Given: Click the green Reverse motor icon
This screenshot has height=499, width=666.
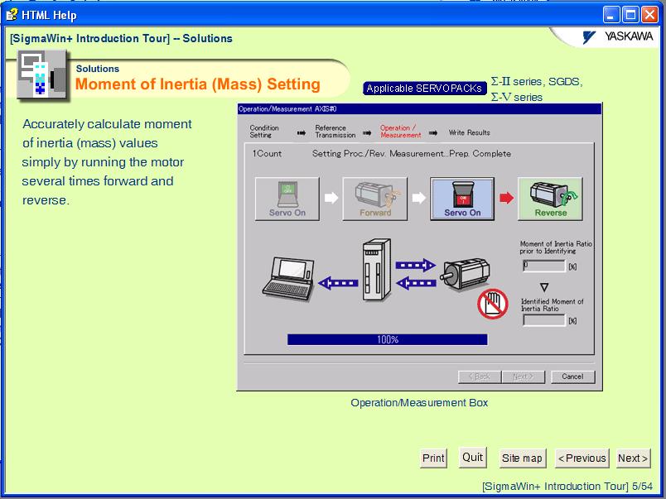Looking at the screenshot, I should point(550,199).
